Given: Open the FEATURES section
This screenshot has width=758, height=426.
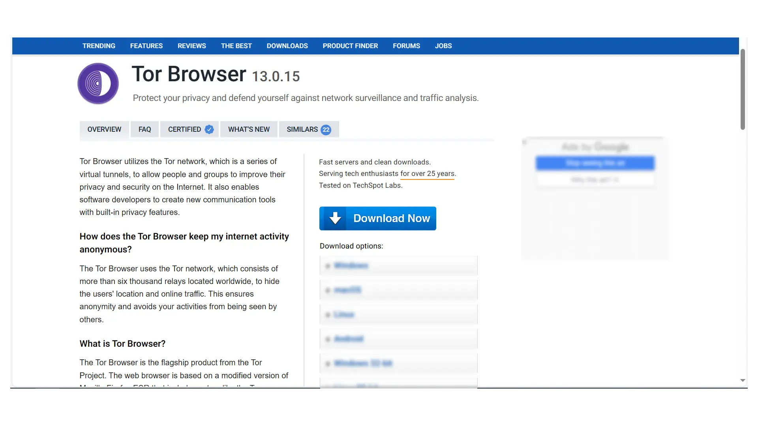Looking at the screenshot, I should (x=146, y=46).
